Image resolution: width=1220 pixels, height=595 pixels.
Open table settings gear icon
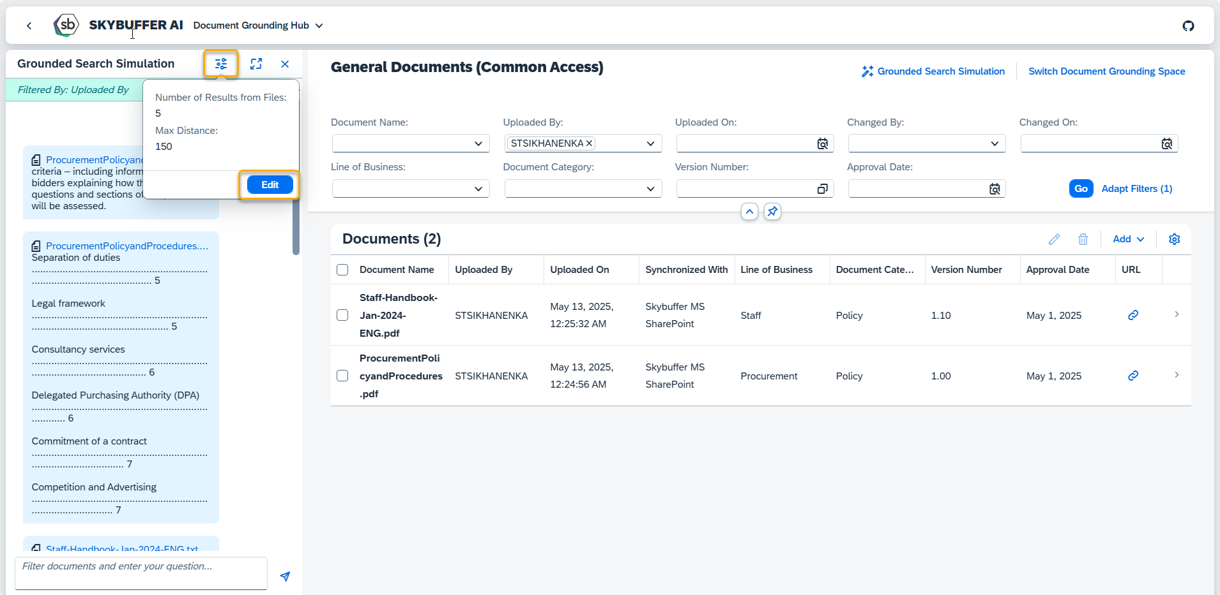click(x=1174, y=239)
